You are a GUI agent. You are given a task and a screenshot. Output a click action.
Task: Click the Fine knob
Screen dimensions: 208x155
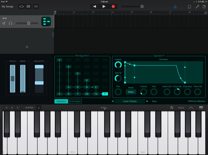pos(154,92)
